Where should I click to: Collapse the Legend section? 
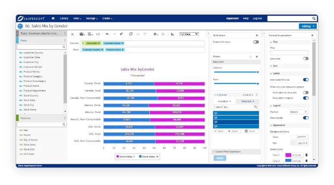pyautogui.click(x=271, y=106)
